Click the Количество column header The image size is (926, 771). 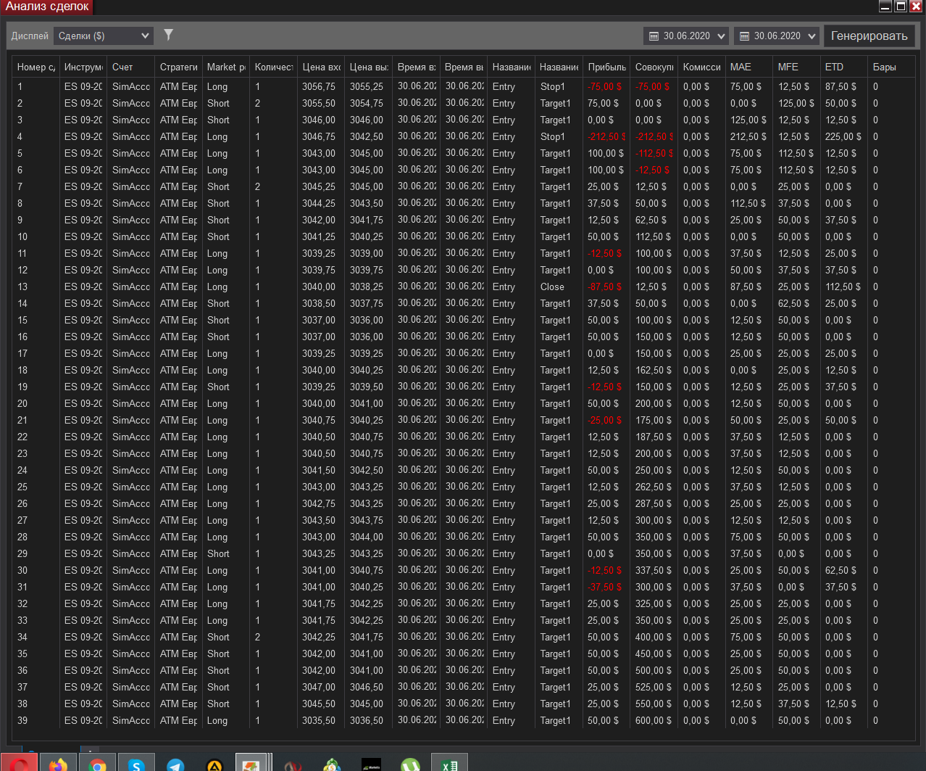(274, 67)
